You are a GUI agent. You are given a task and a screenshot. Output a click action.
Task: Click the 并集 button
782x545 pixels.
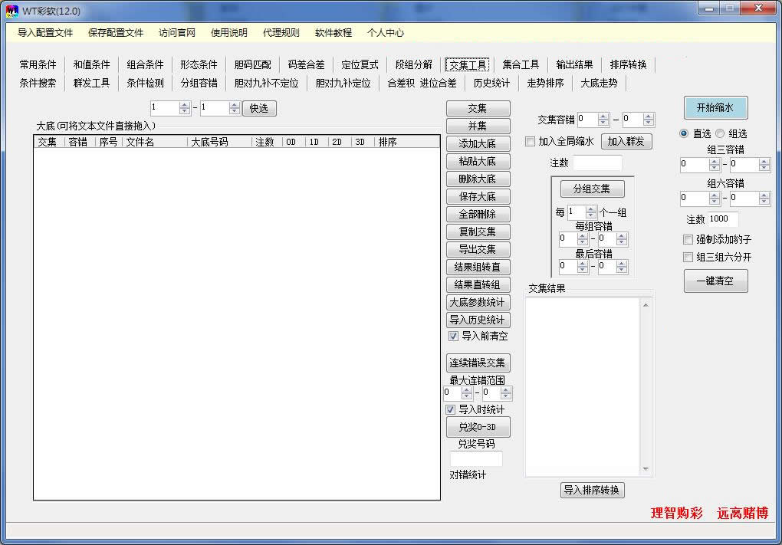point(478,126)
